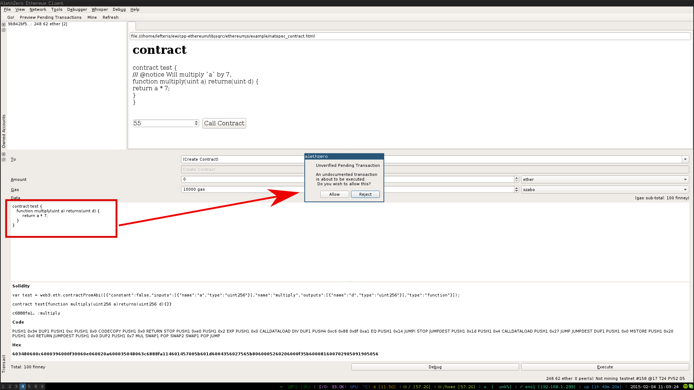
Task: Click the Amount value field
Action: (x=347, y=179)
